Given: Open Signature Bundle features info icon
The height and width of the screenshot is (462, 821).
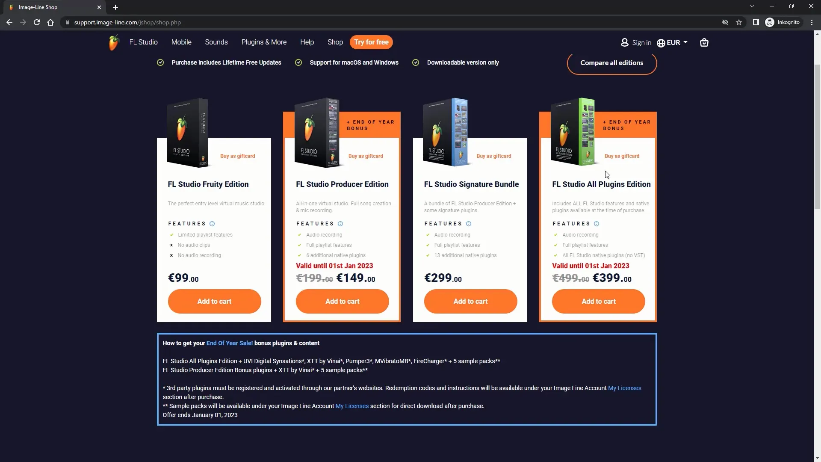Looking at the screenshot, I should (x=469, y=224).
